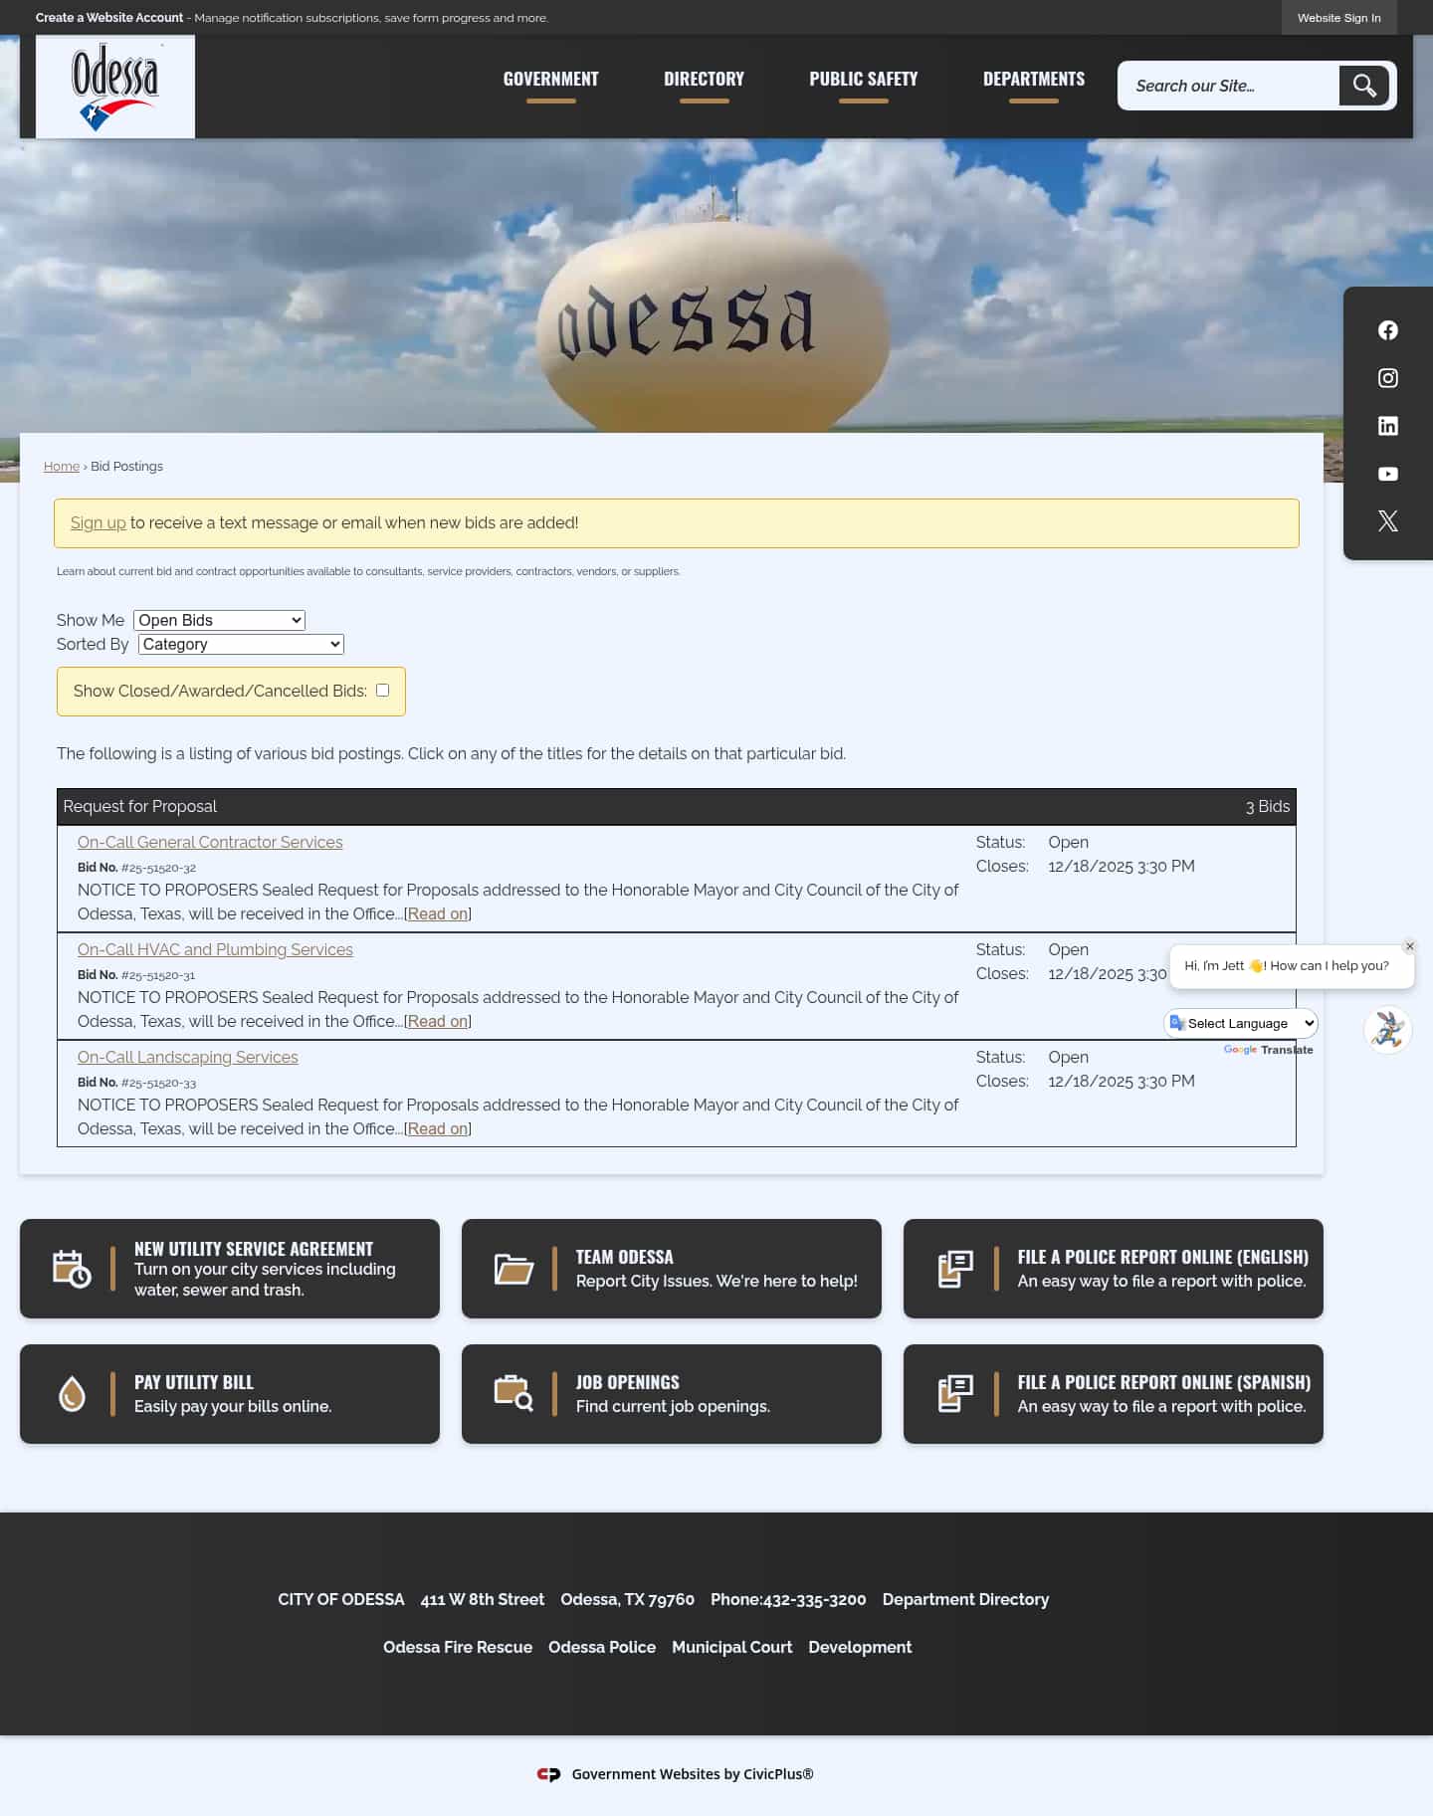Click the Sign up notification link

98,522
